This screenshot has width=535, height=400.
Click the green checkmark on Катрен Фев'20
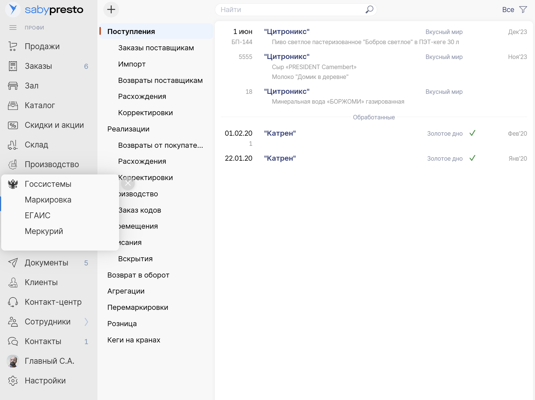pos(473,133)
